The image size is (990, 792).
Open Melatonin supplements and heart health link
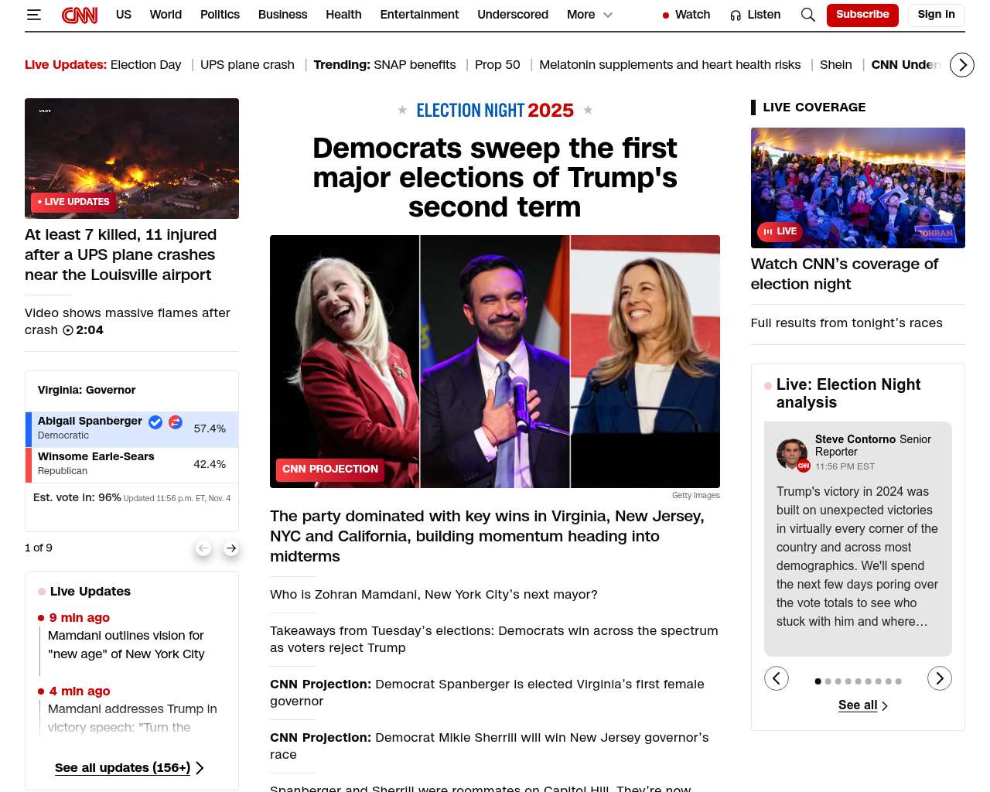pos(670,65)
